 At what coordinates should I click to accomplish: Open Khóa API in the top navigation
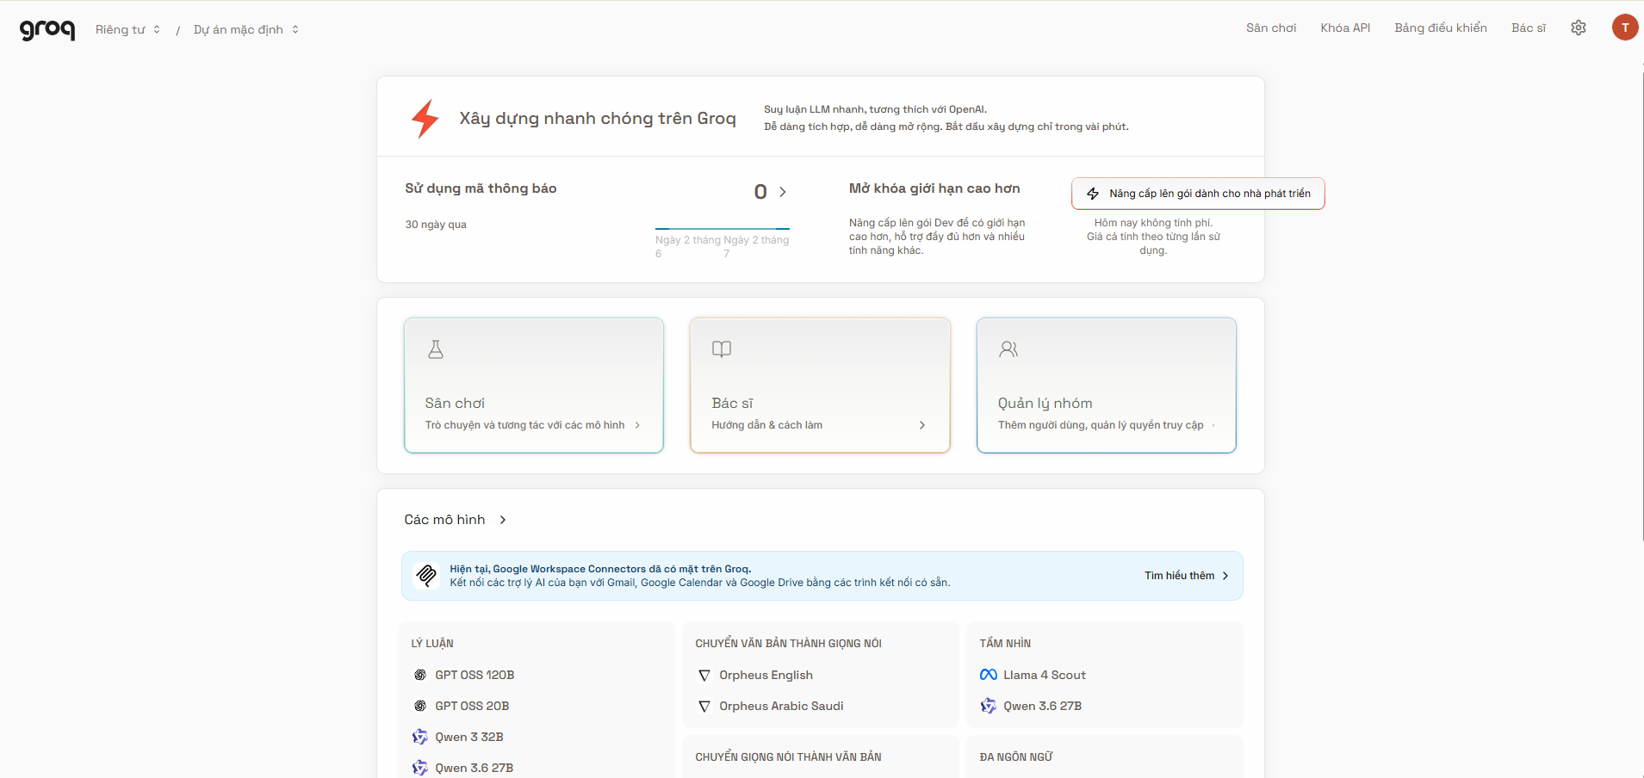(x=1345, y=28)
